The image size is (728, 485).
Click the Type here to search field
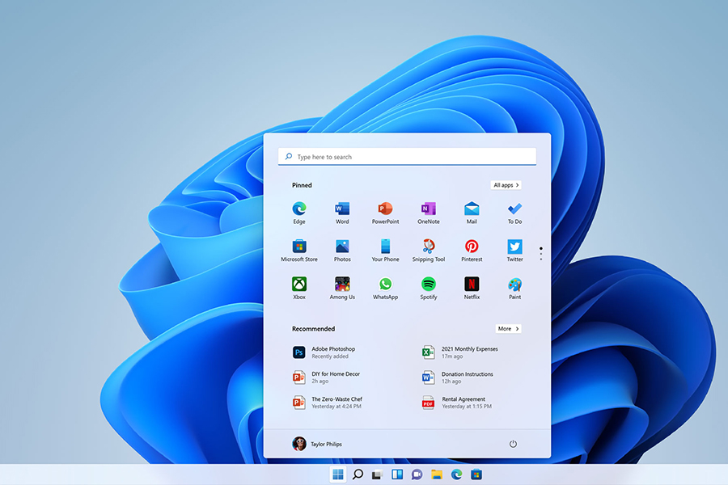407,157
